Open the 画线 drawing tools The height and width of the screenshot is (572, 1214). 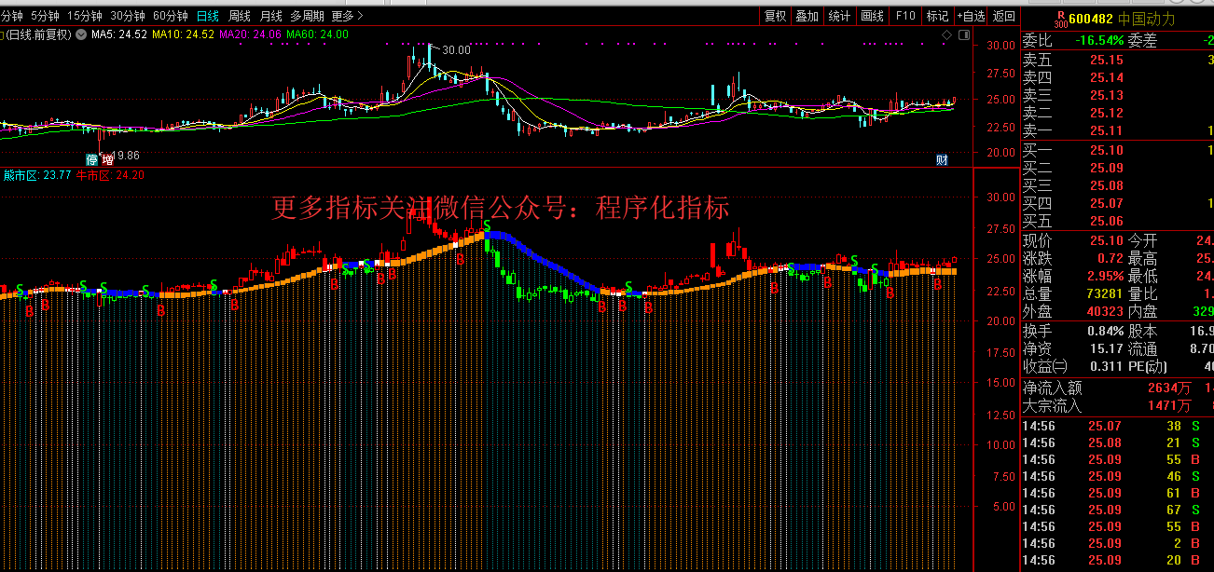872,16
